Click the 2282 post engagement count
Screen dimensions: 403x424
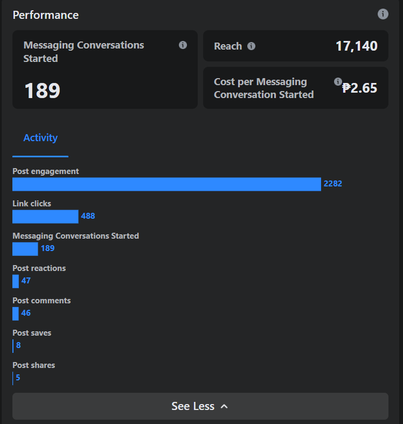click(x=333, y=184)
